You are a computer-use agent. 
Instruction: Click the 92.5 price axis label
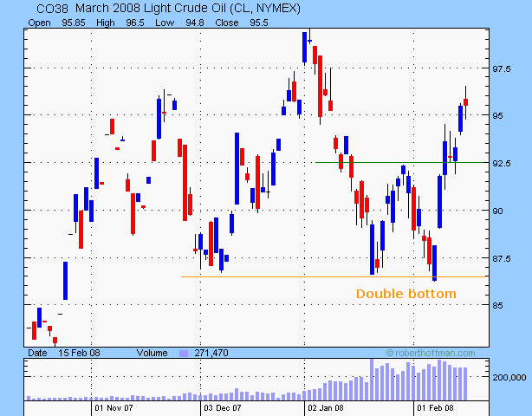(x=502, y=164)
